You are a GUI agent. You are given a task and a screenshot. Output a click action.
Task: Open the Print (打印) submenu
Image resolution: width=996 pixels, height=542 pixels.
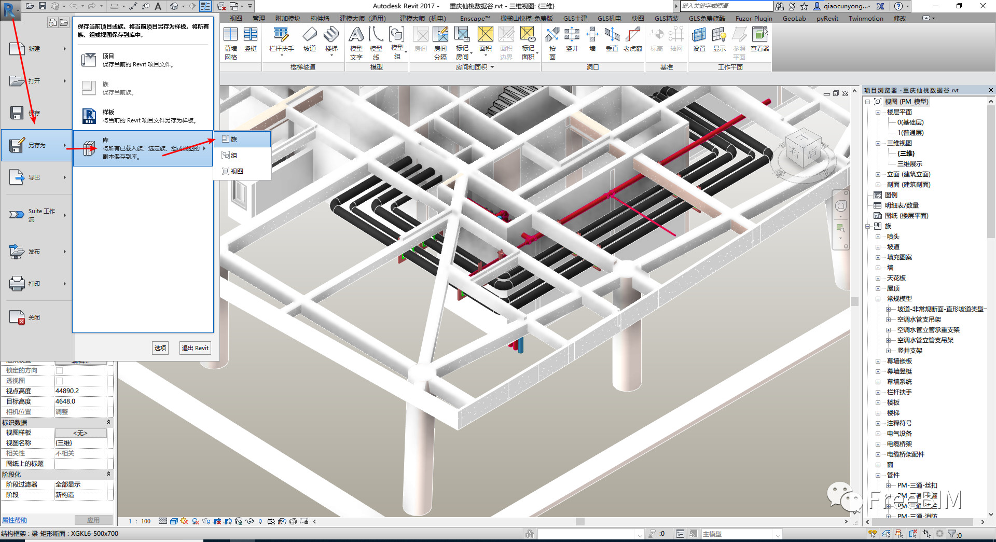[36, 284]
